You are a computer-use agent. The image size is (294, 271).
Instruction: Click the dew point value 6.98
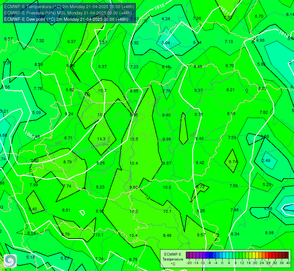[269, 233]
